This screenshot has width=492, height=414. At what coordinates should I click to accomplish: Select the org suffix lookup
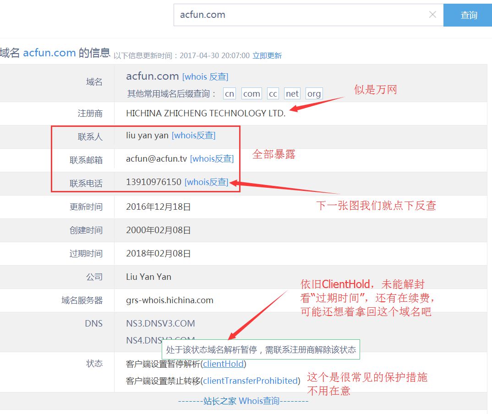point(314,93)
